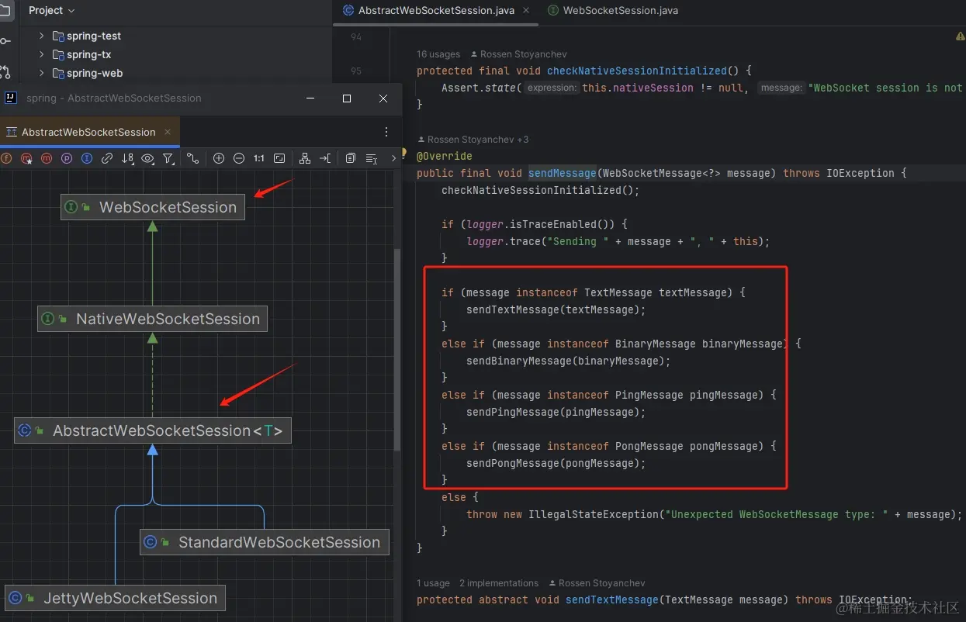966x622 pixels.
Task: Select spring-web in project tree
Action: click(95, 73)
